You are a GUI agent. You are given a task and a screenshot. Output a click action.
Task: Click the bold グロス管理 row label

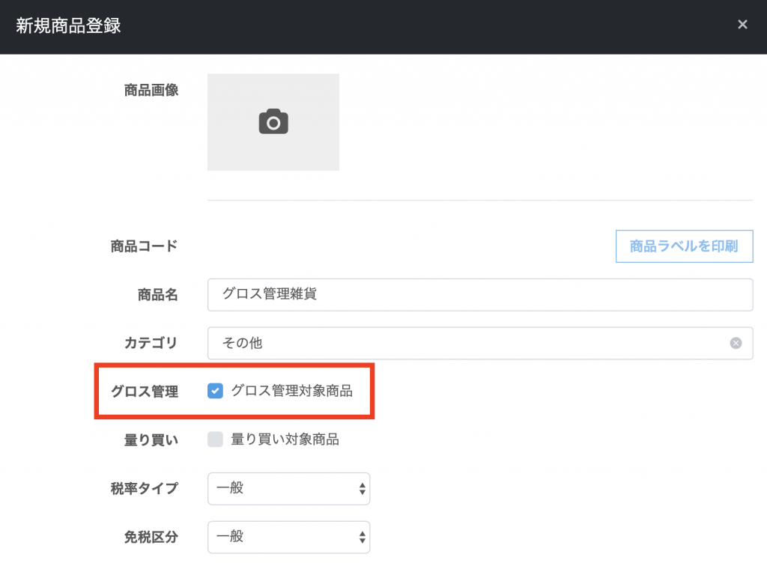point(144,391)
